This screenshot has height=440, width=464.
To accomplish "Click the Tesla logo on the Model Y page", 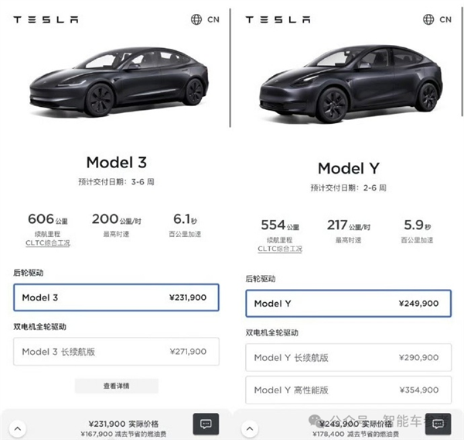I will pos(278,19).
